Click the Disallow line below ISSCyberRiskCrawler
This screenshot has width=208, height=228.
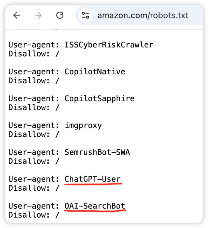34,54
